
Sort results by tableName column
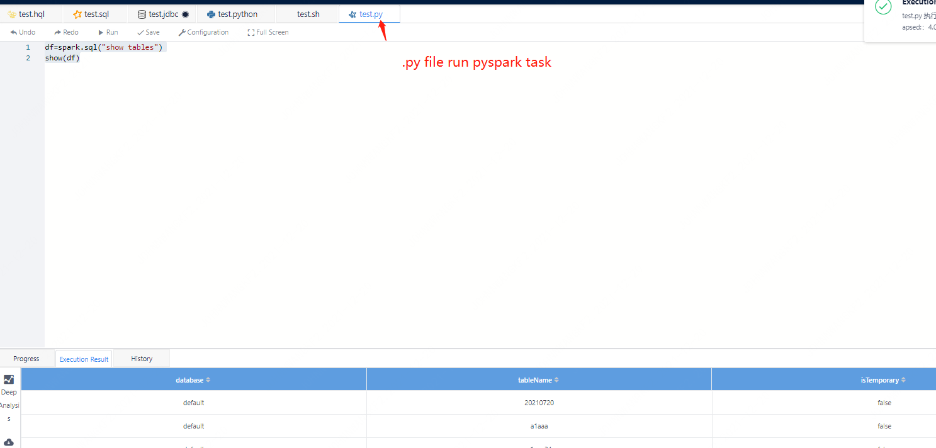pyautogui.click(x=556, y=380)
